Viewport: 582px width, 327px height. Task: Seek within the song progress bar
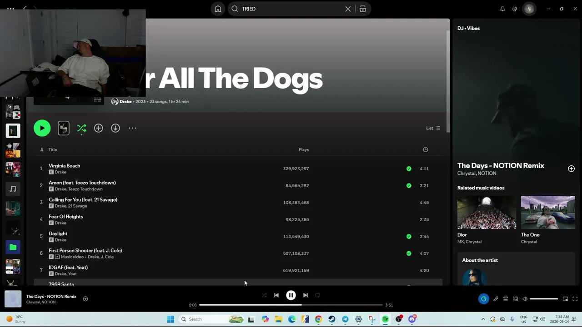(x=291, y=305)
